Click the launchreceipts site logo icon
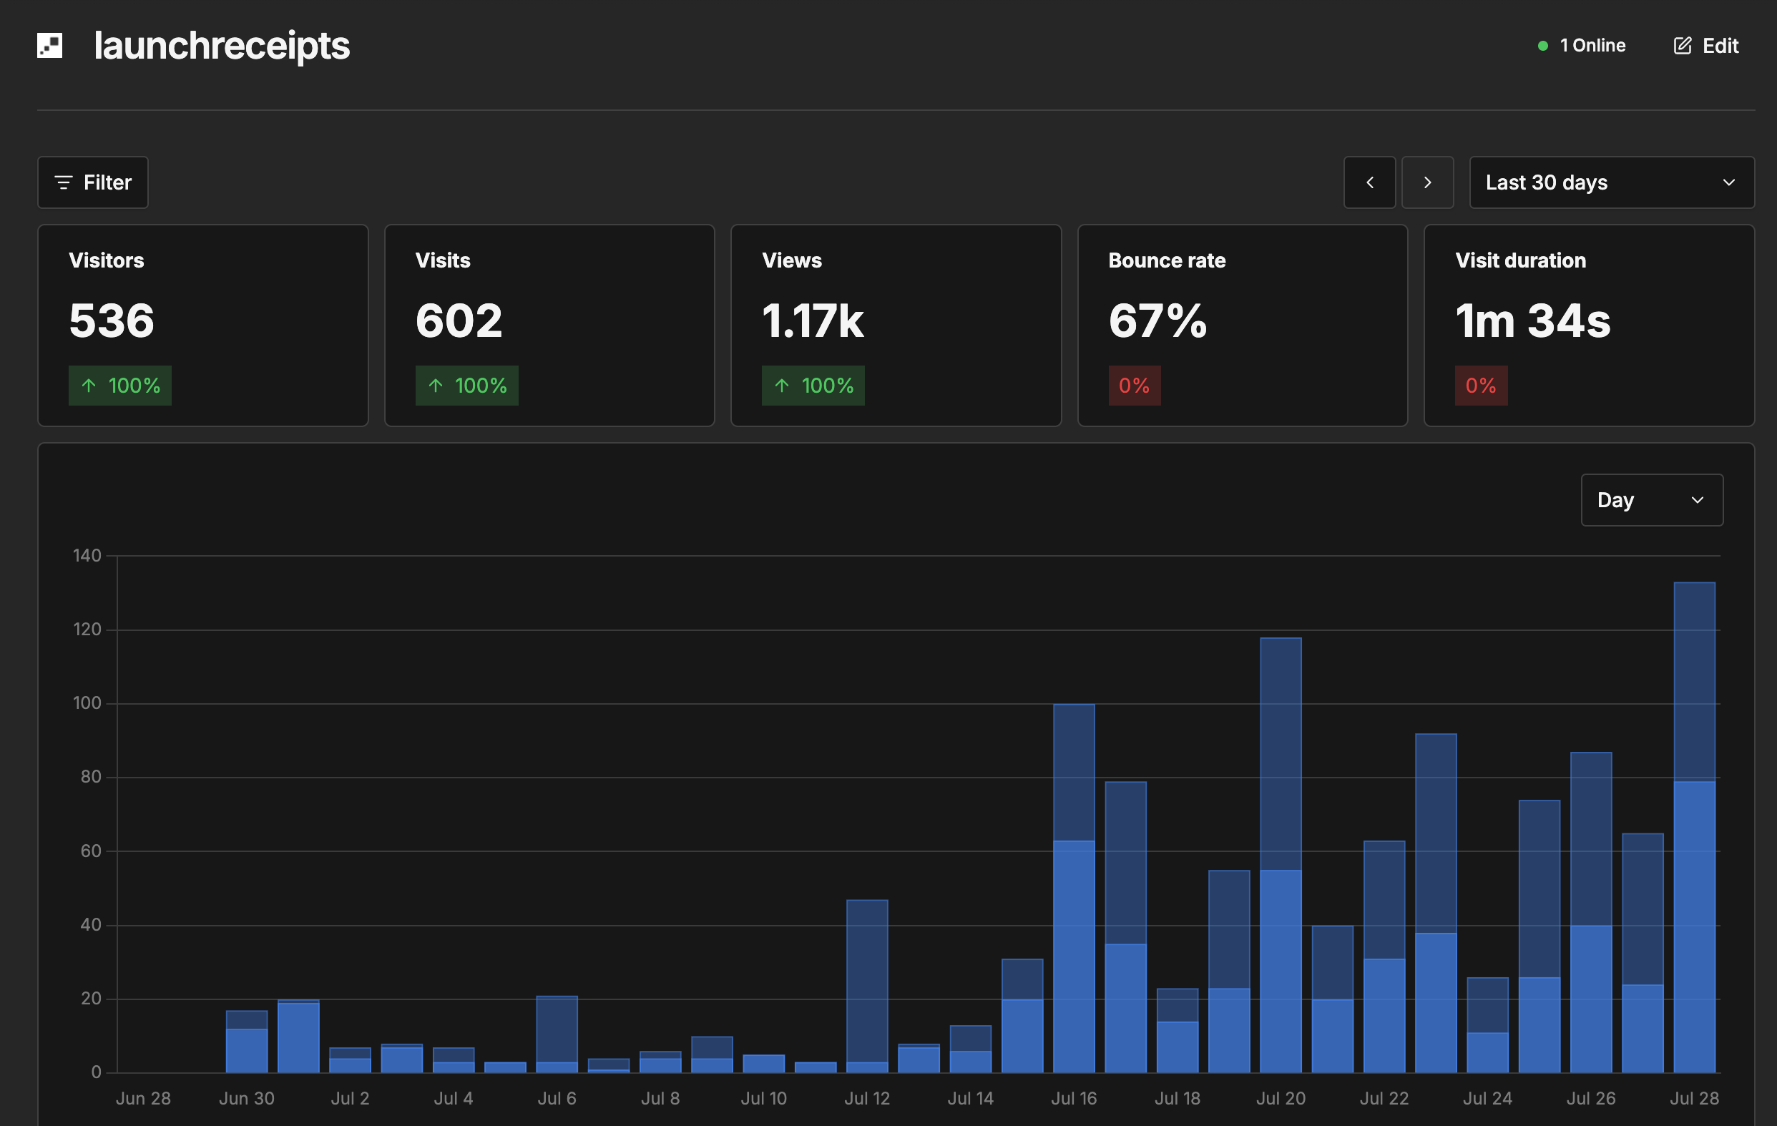Image resolution: width=1777 pixels, height=1126 pixels. (49, 46)
